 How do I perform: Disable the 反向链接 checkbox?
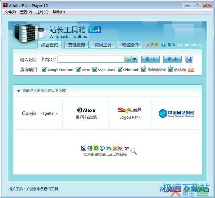pyautogui.click(x=170, y=70)
